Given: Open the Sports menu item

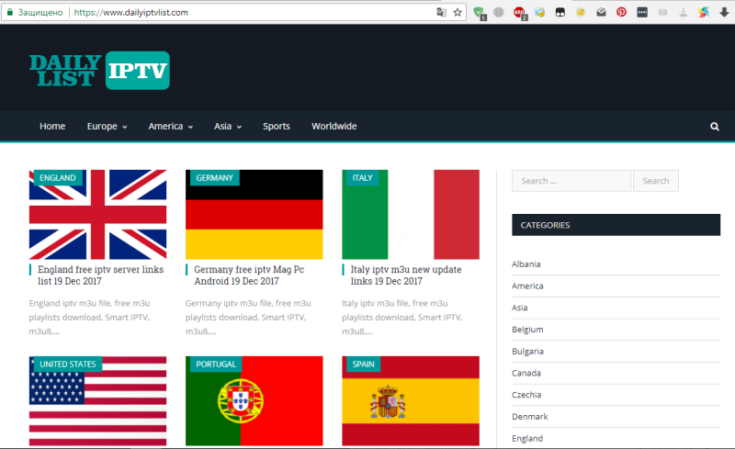Looking at the screenshot, I should (277, 126).
